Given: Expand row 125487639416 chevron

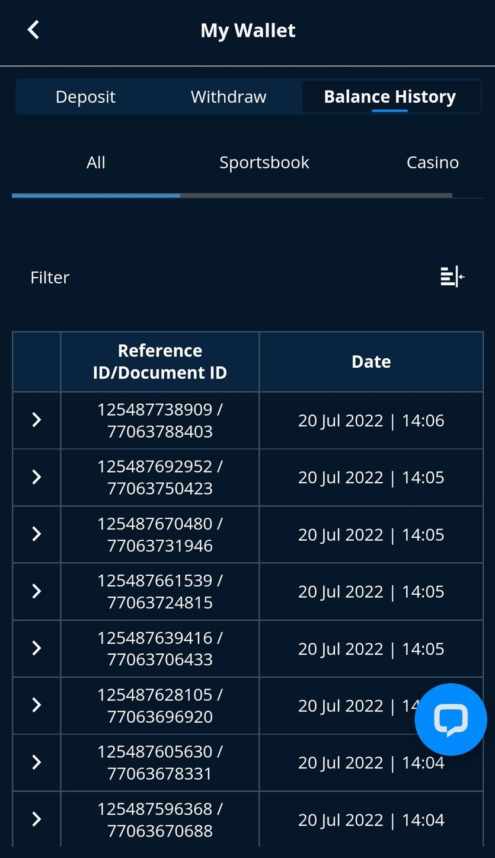Looking at the screenshot, I should [x=37, y=648].
